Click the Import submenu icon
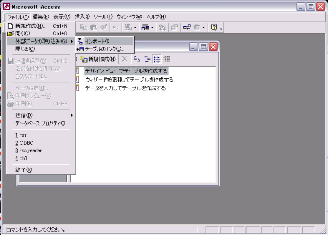Screen dimensions: 328x235 pyautogui.click(x=80, y=41)
